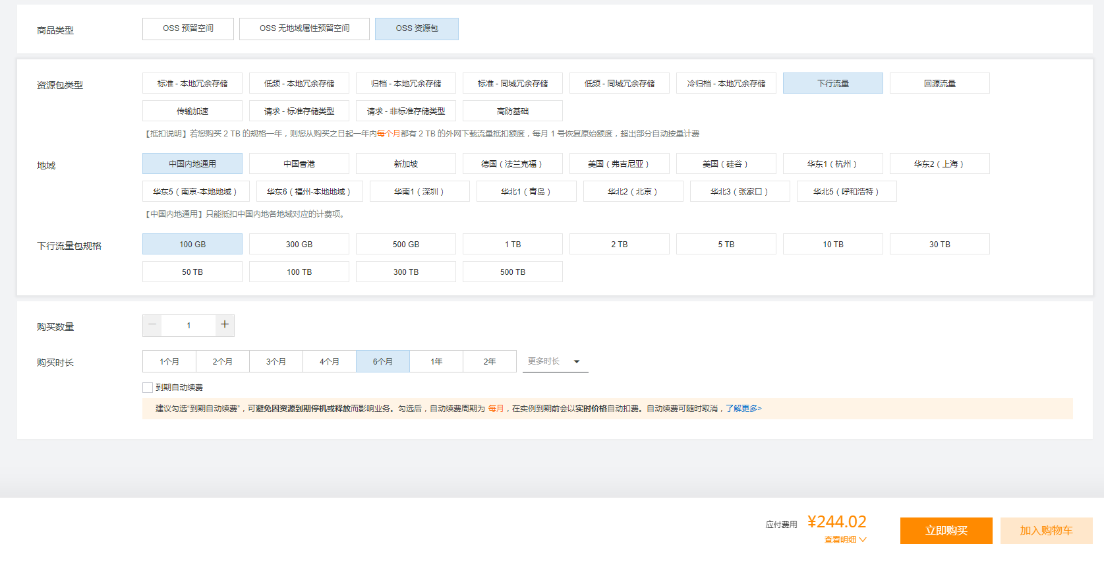
Task: Pick the 50 TB traffic package size
Action: coord(192,272)
